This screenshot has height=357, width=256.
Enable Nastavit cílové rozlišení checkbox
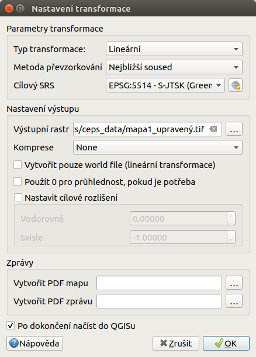(18, 197)
